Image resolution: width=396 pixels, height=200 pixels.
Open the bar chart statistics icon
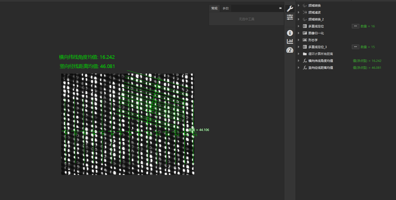(290, 41)
